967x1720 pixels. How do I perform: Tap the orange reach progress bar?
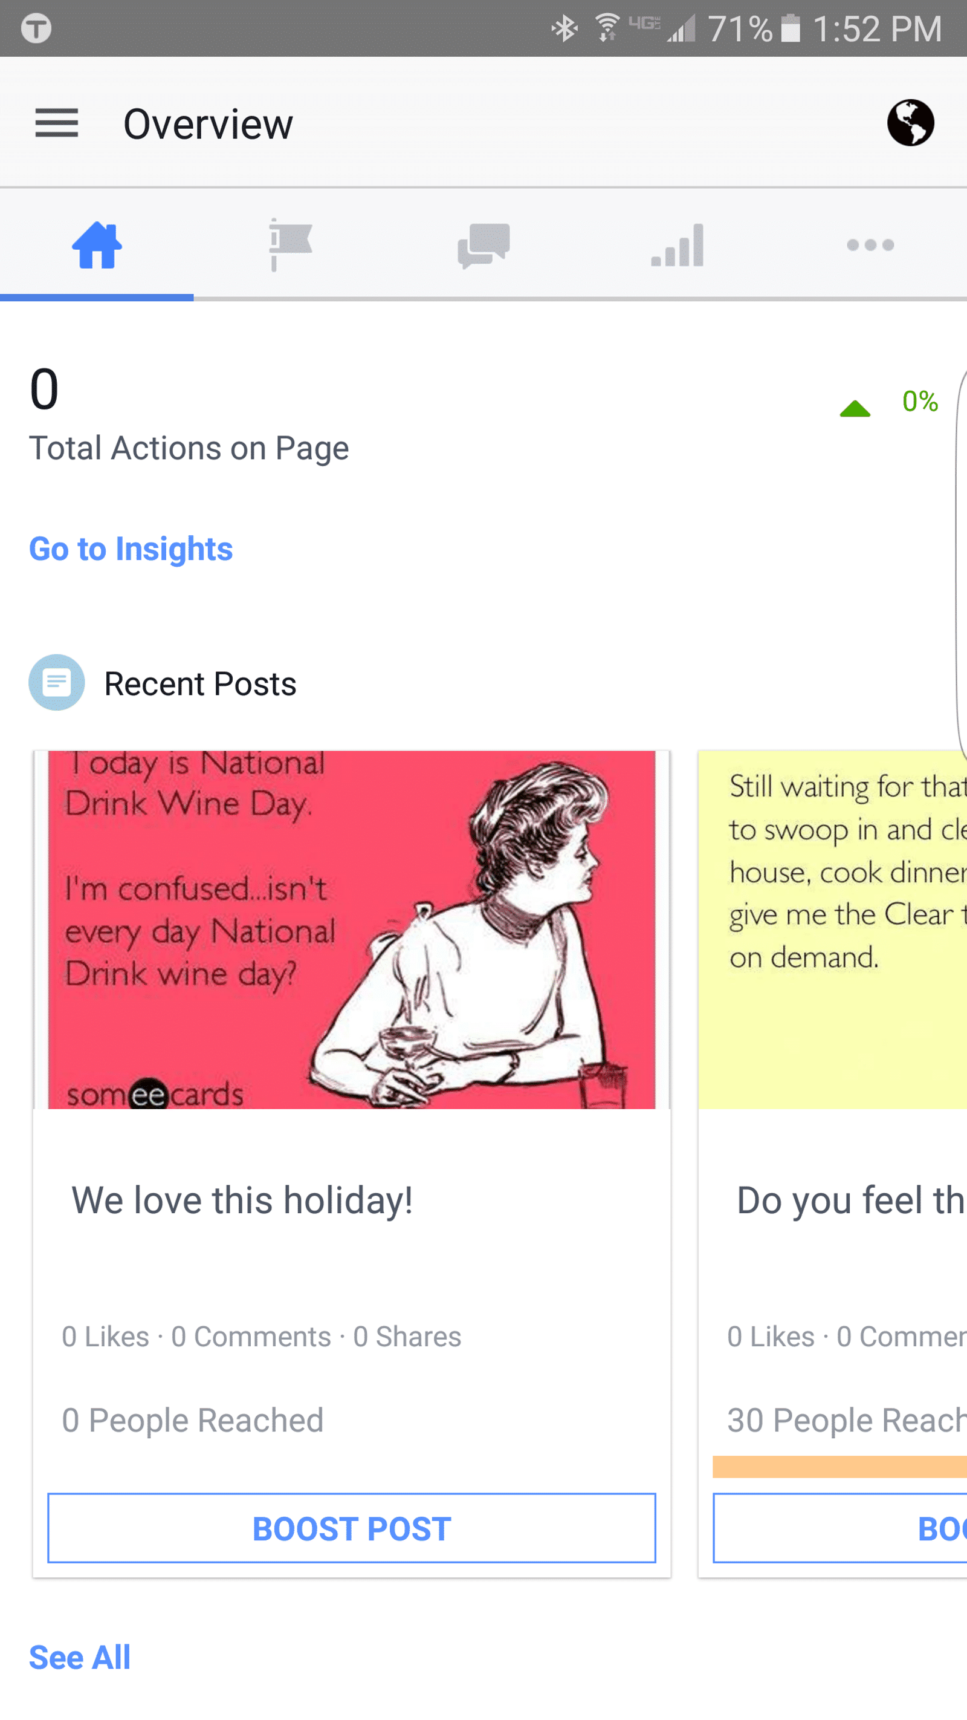(839, 1467)
